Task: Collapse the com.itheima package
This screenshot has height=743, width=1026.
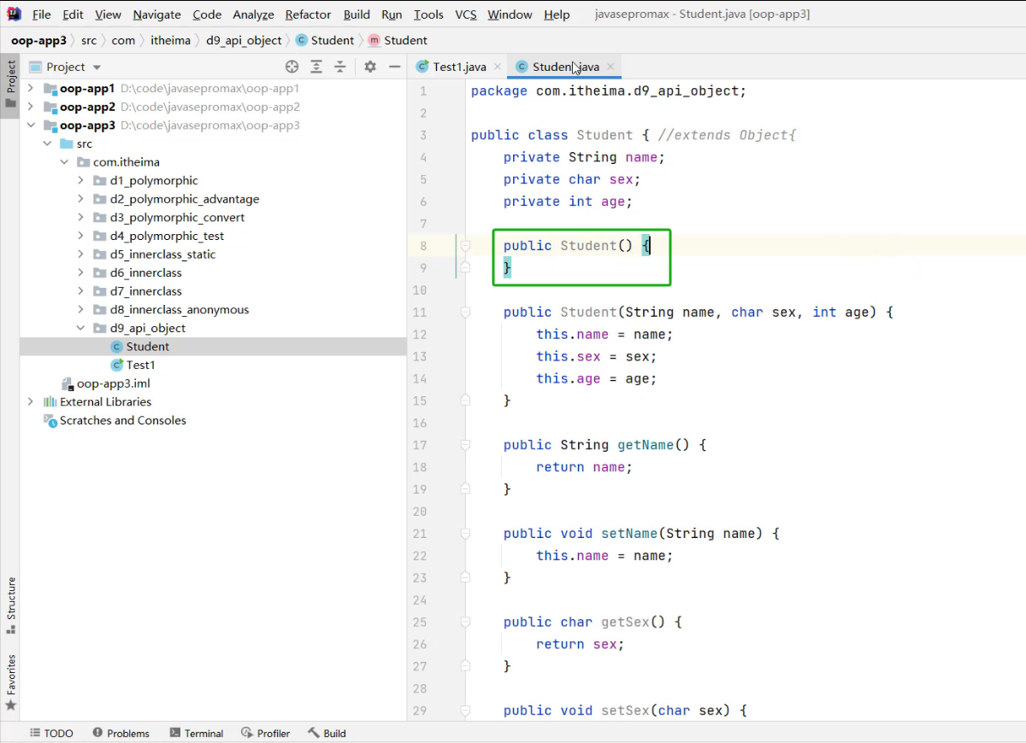Action: tap(64, 162)
